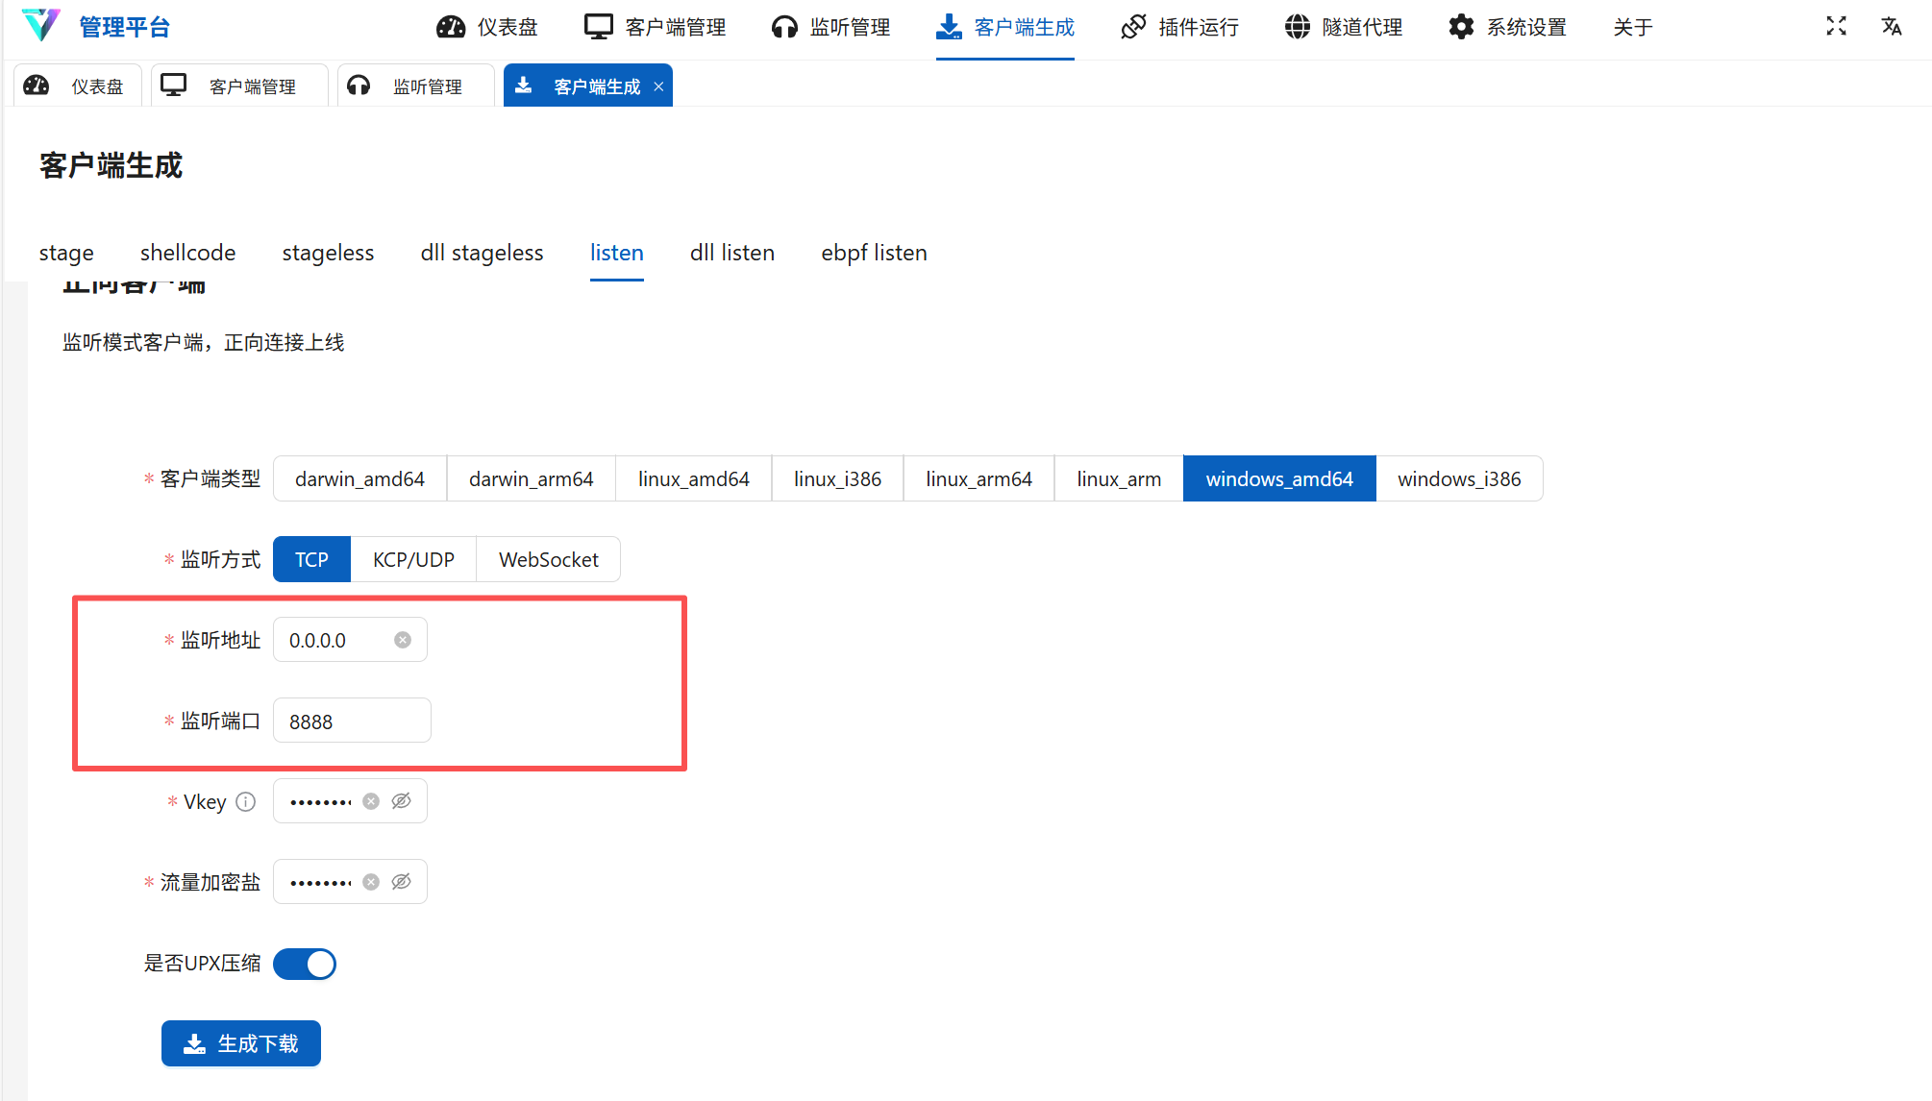Open the 隧道代理 menu
This screenshot has width=1932, height=1101.
point(1344,27)
